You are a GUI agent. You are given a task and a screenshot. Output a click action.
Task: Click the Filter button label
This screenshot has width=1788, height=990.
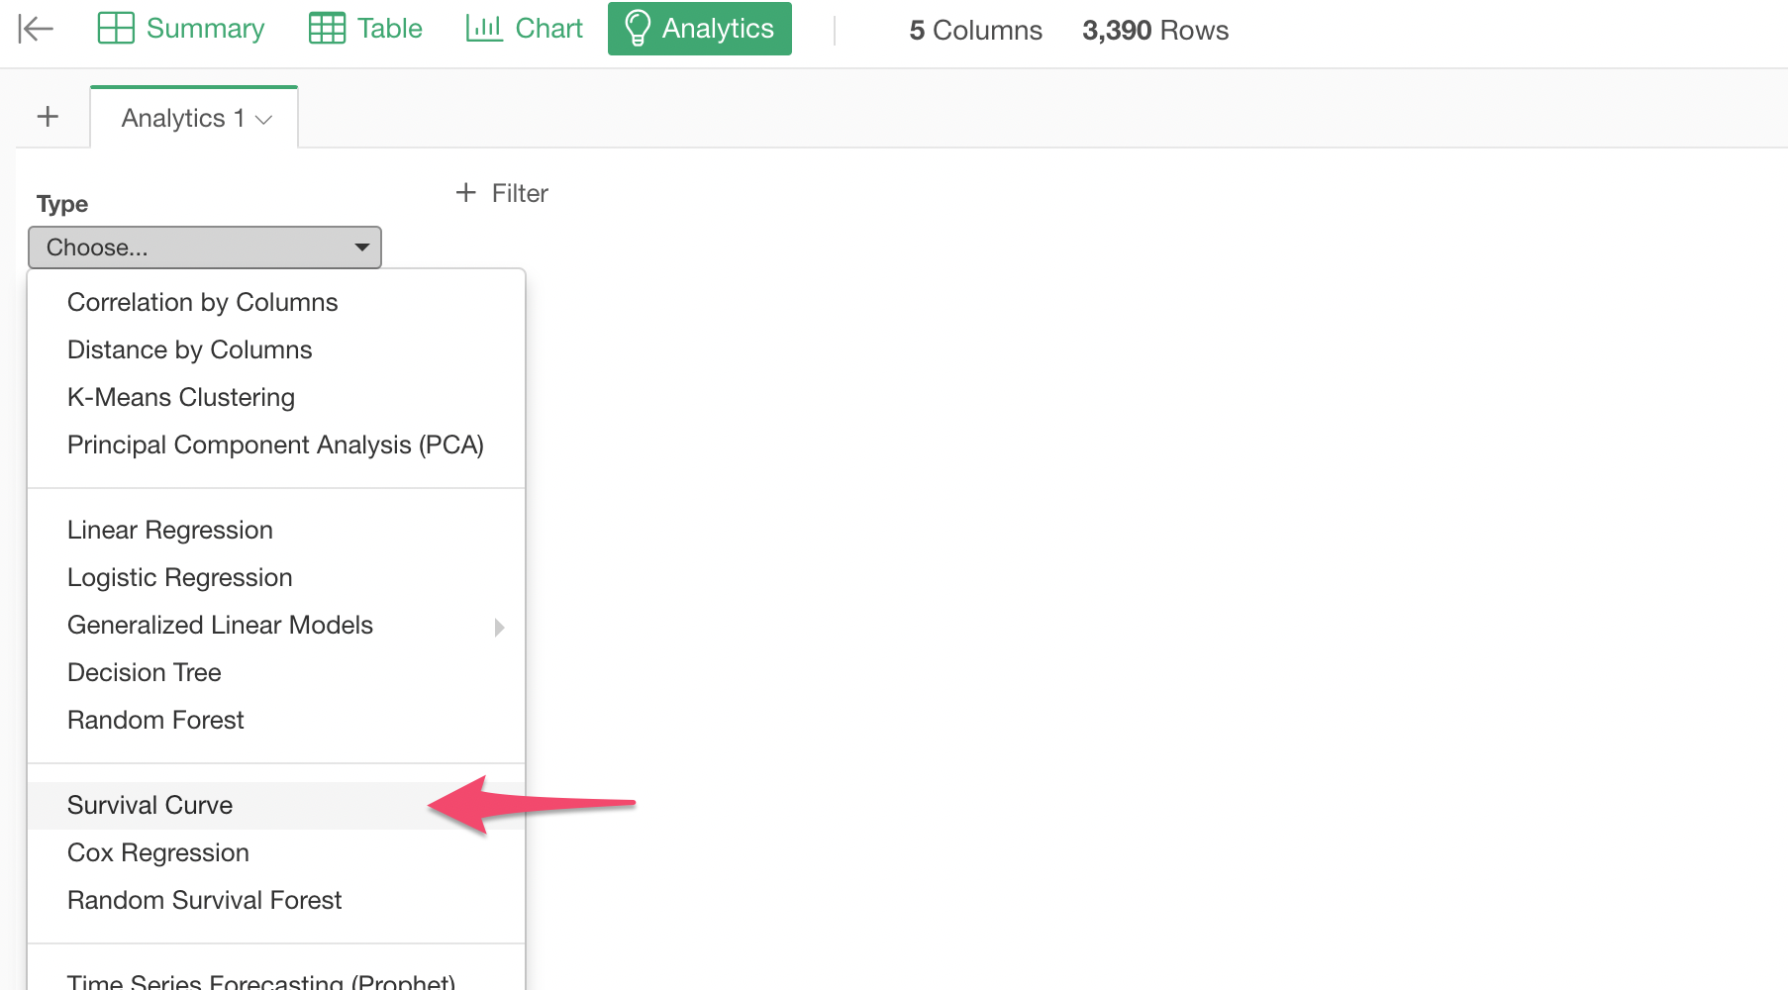520,193
